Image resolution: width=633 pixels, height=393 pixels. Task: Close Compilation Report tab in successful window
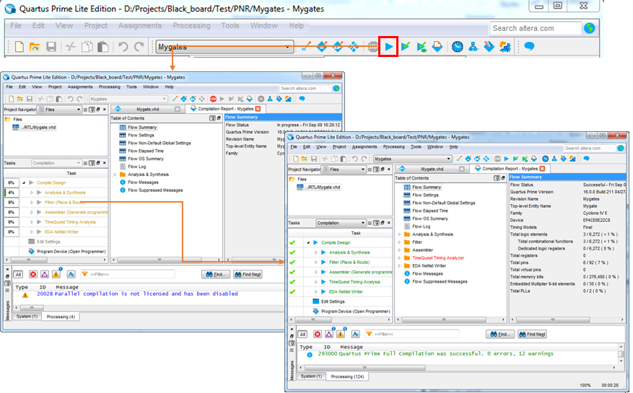(x=542, y=169)
